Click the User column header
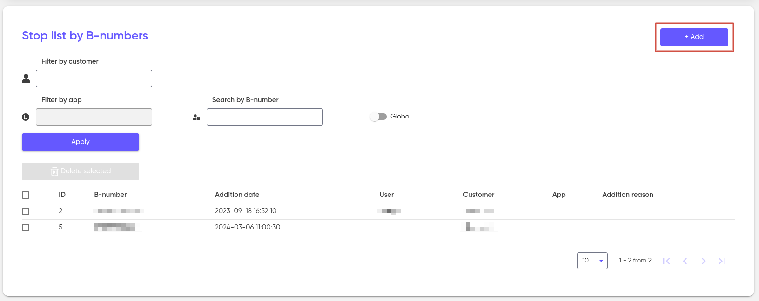The width and height of the screenshot is (759, 301). 387,195
